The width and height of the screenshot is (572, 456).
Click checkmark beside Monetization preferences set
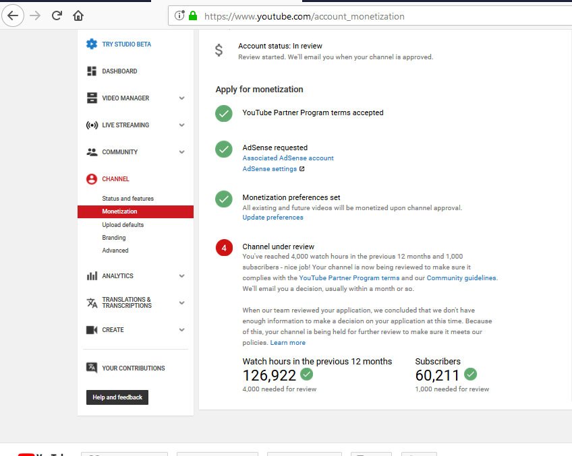click(x=224, y=199)
